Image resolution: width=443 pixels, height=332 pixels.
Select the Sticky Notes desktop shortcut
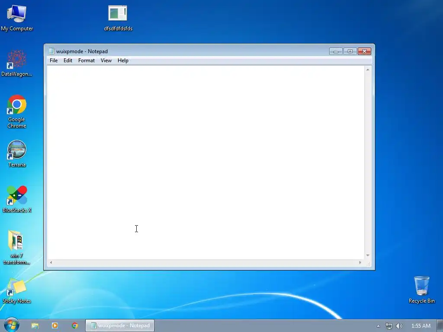coord(17,291)
